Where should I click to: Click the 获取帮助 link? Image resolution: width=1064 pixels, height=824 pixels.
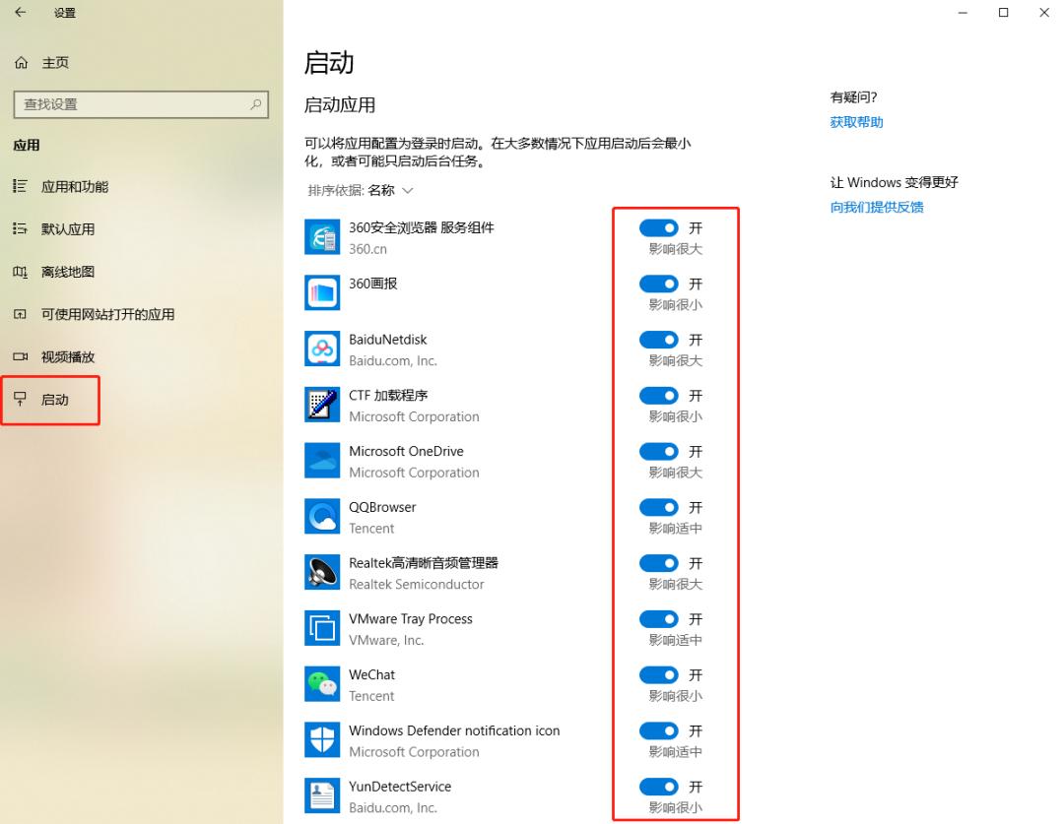point(856,122)
